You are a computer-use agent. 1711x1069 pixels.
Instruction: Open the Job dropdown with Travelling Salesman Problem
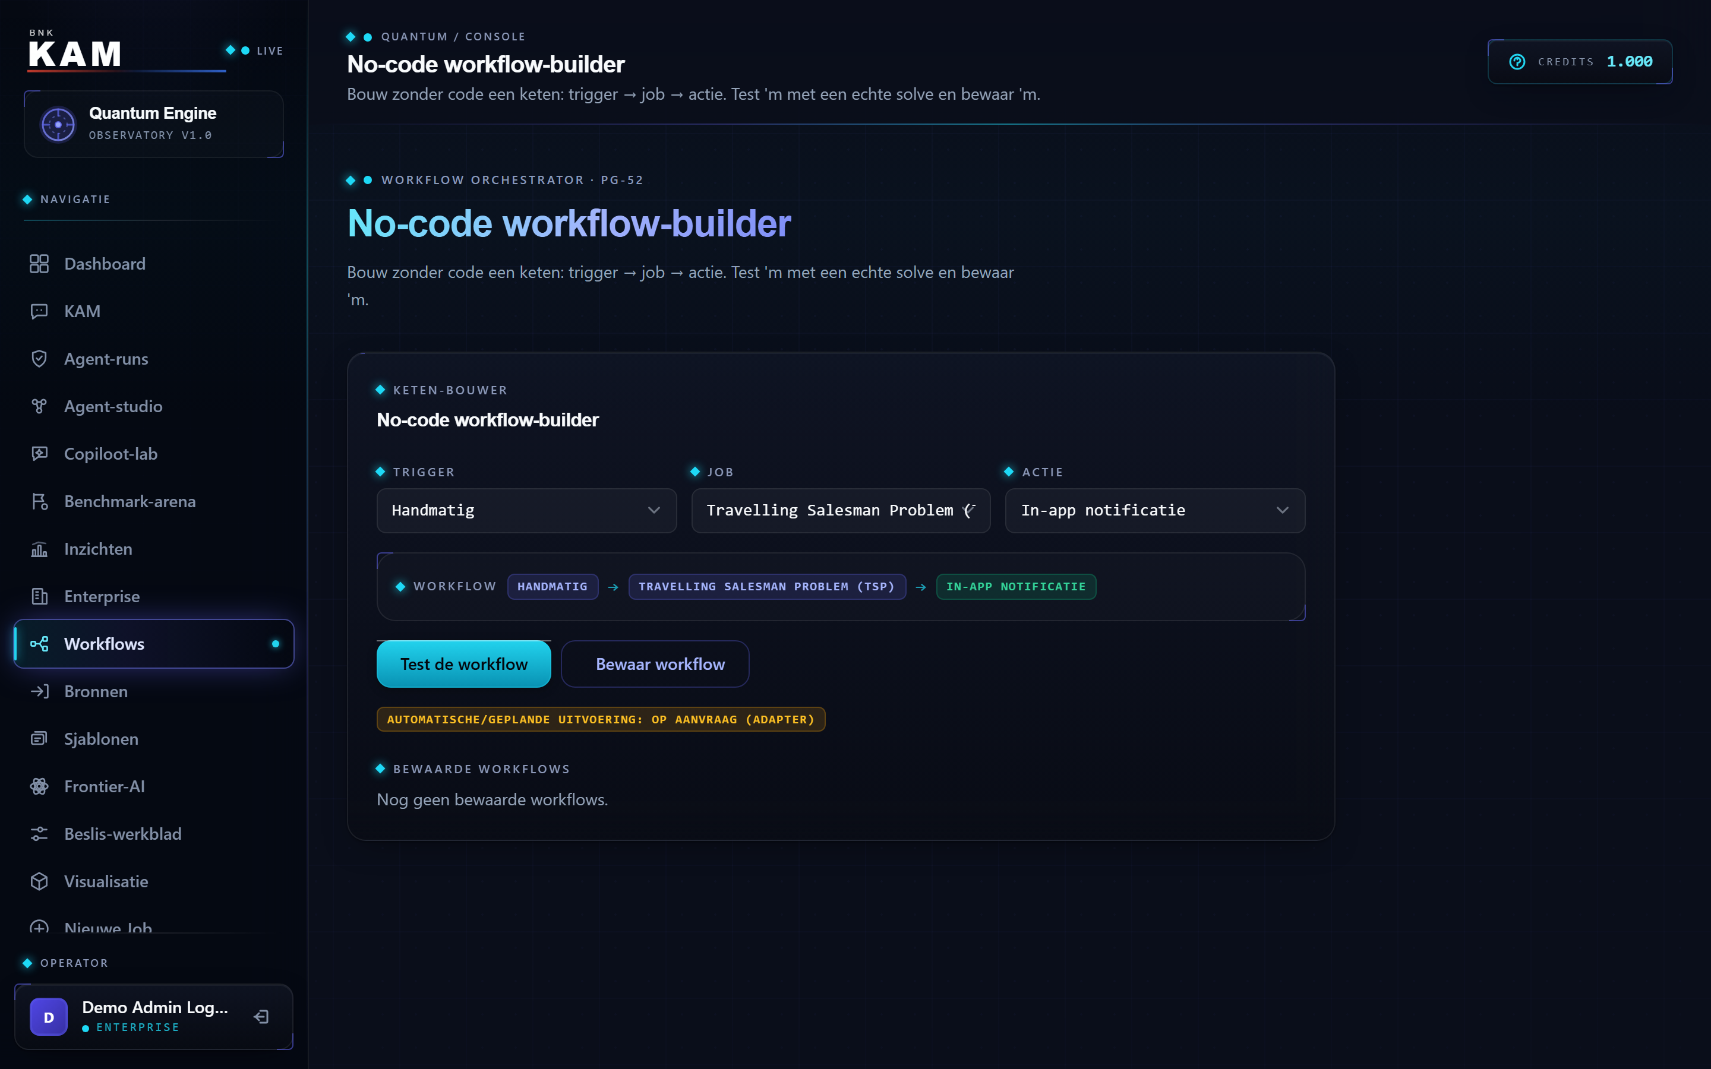pos(841,511)
